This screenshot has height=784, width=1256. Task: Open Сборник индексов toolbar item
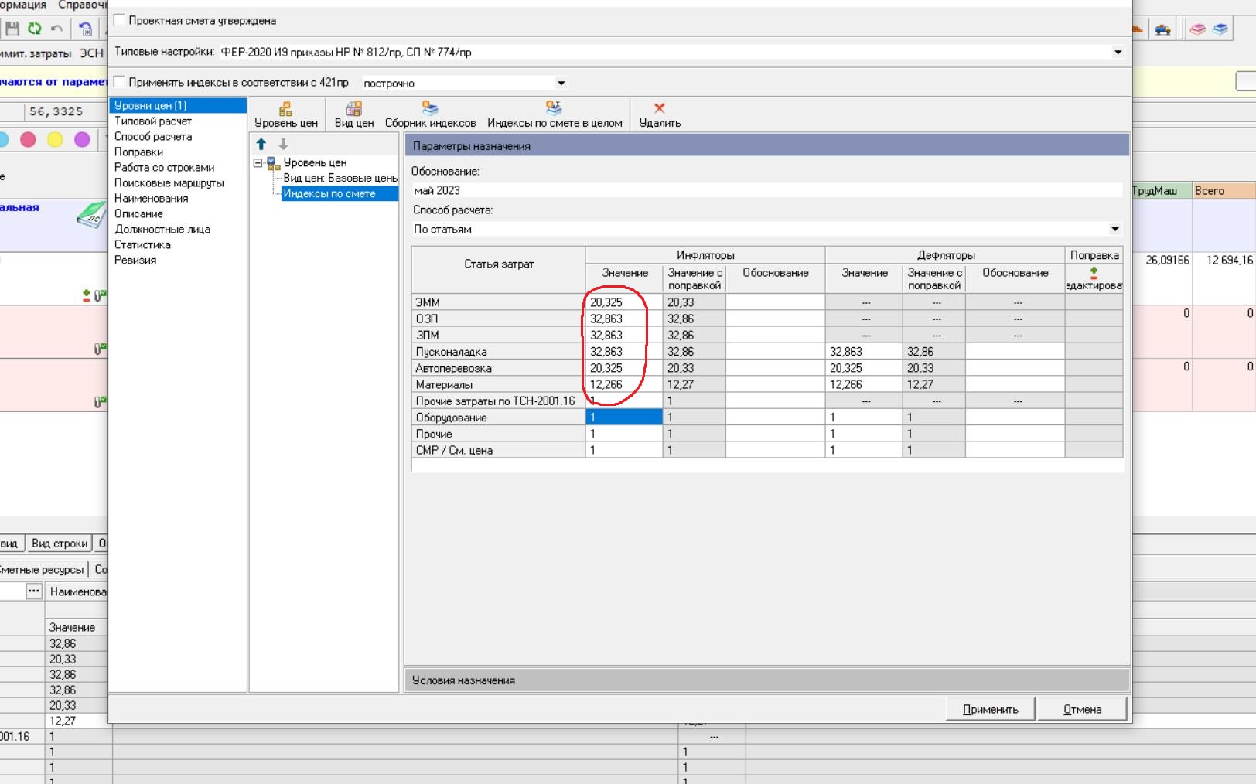pos(430,115)
